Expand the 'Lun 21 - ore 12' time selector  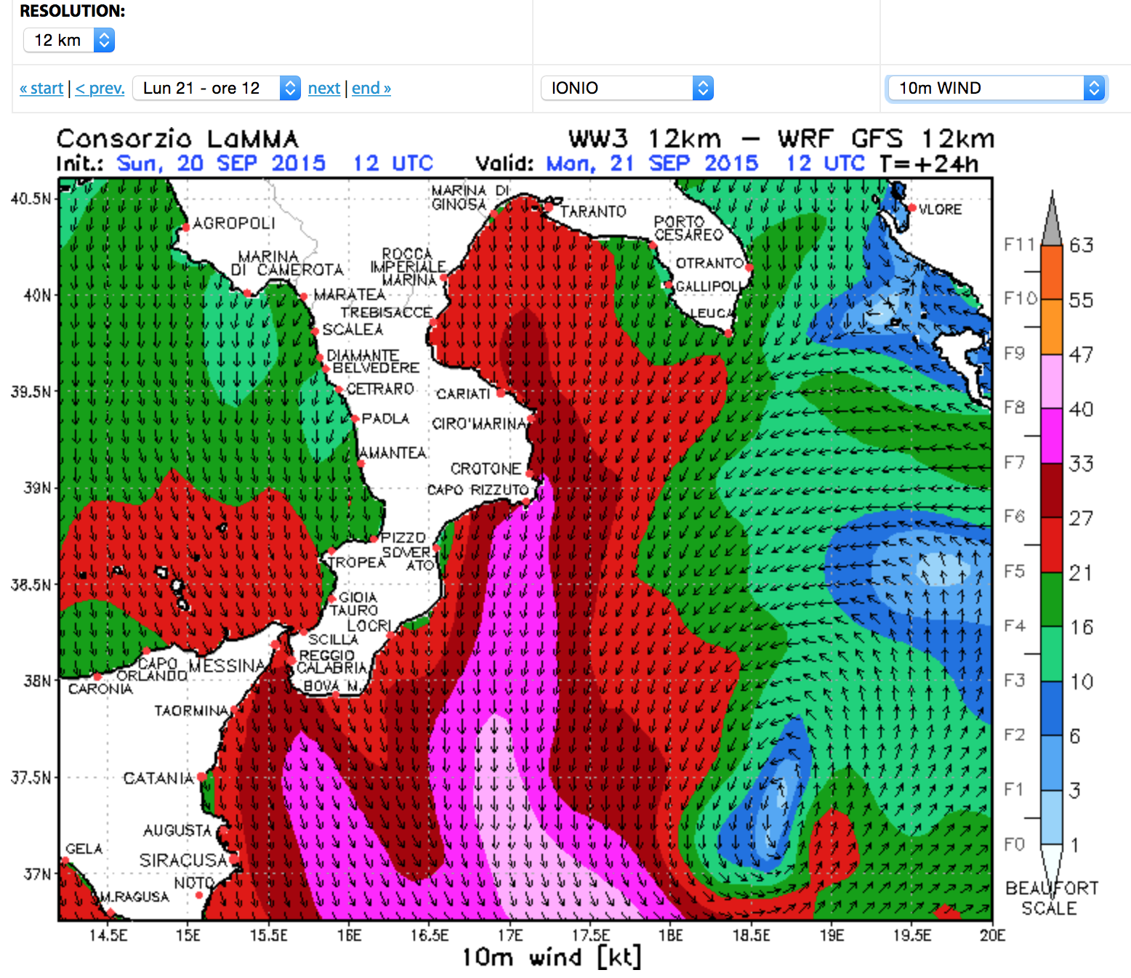(x=216, y=88)
